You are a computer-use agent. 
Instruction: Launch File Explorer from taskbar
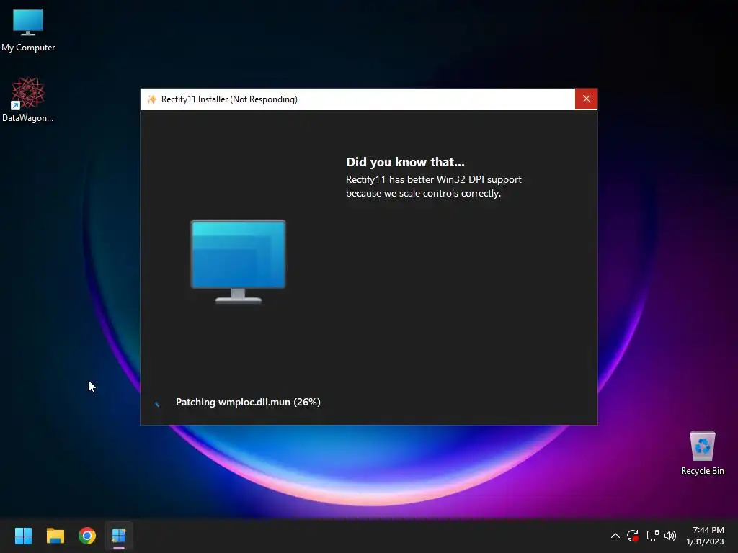(x=55, y=536)
